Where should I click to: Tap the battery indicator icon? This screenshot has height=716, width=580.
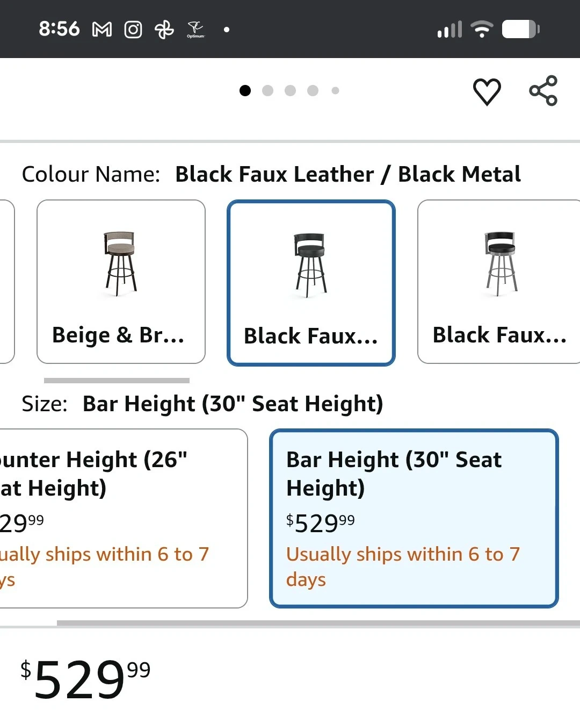click(x=520, y=29)
